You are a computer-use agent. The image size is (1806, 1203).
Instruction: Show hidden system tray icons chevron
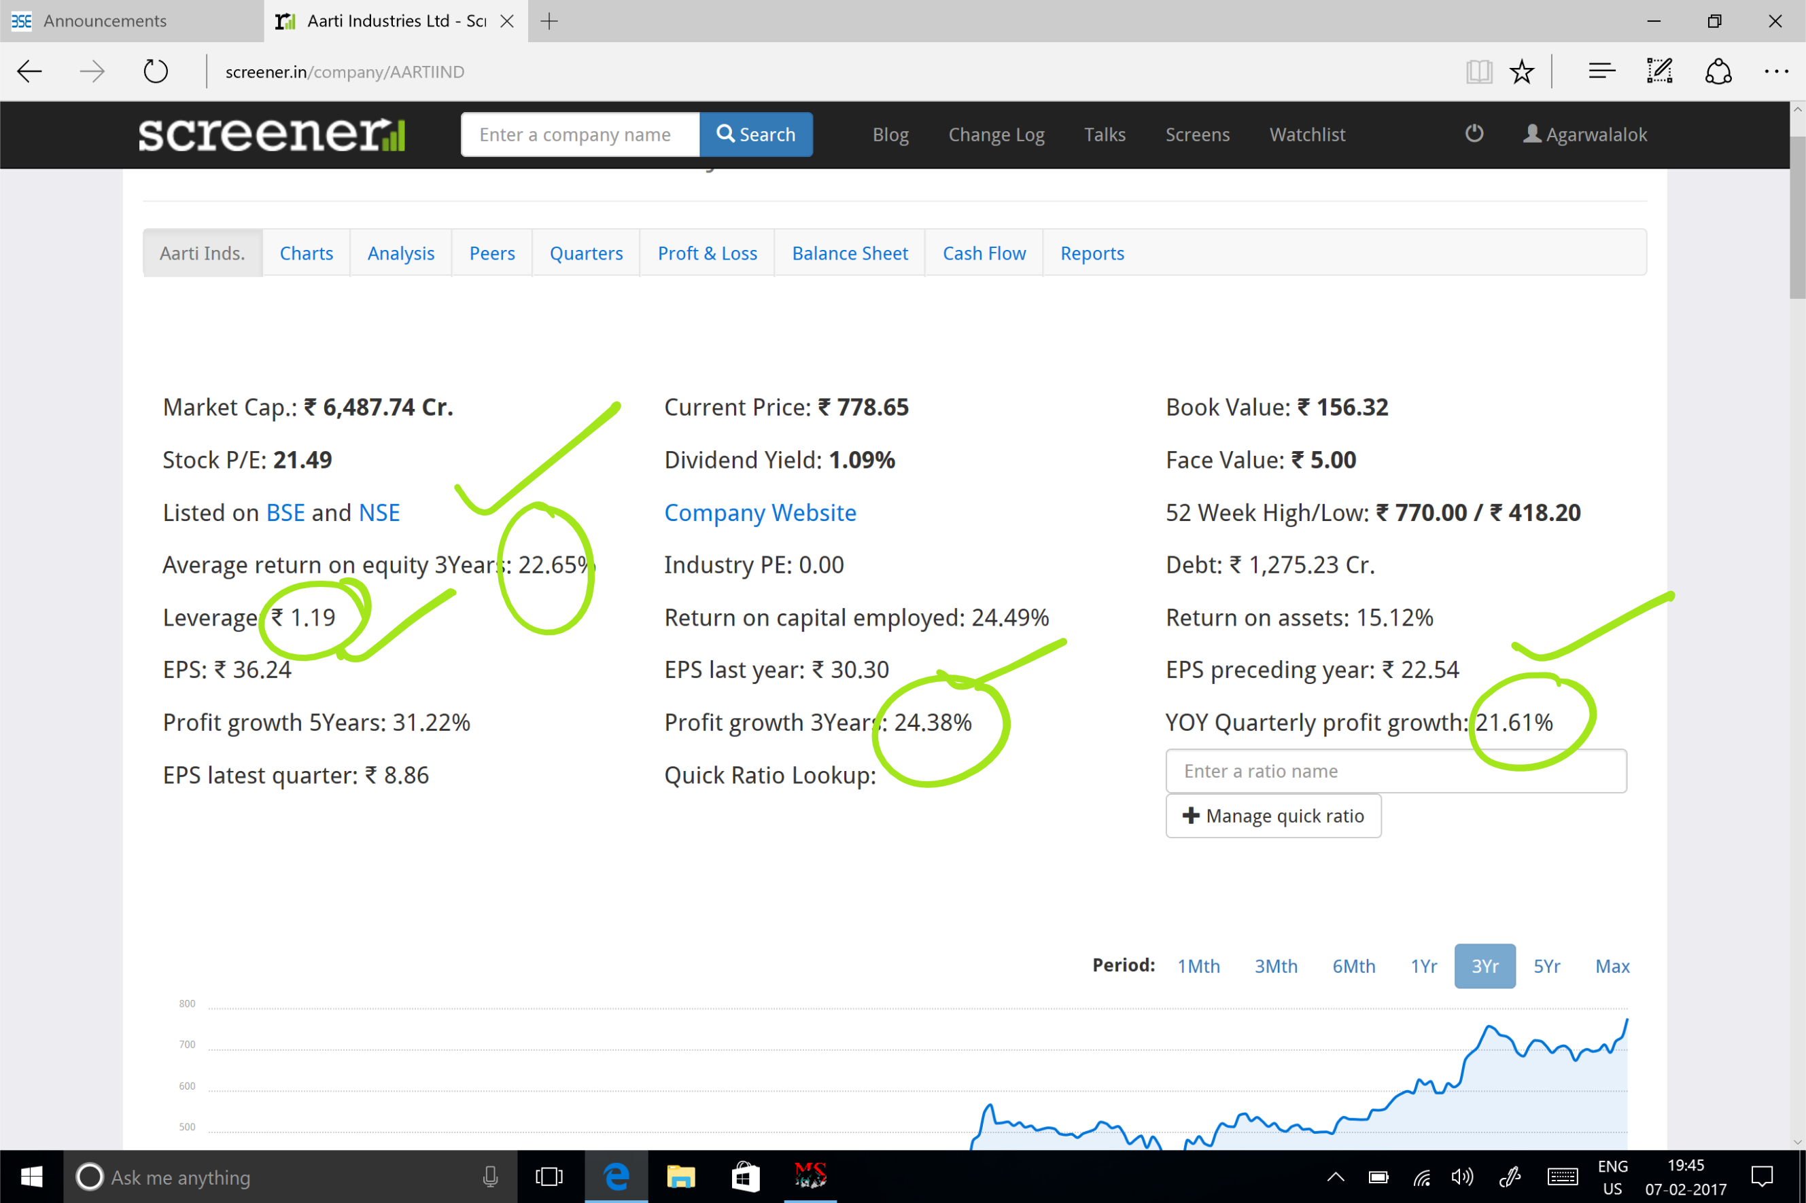click(x=1336, y=1176)
